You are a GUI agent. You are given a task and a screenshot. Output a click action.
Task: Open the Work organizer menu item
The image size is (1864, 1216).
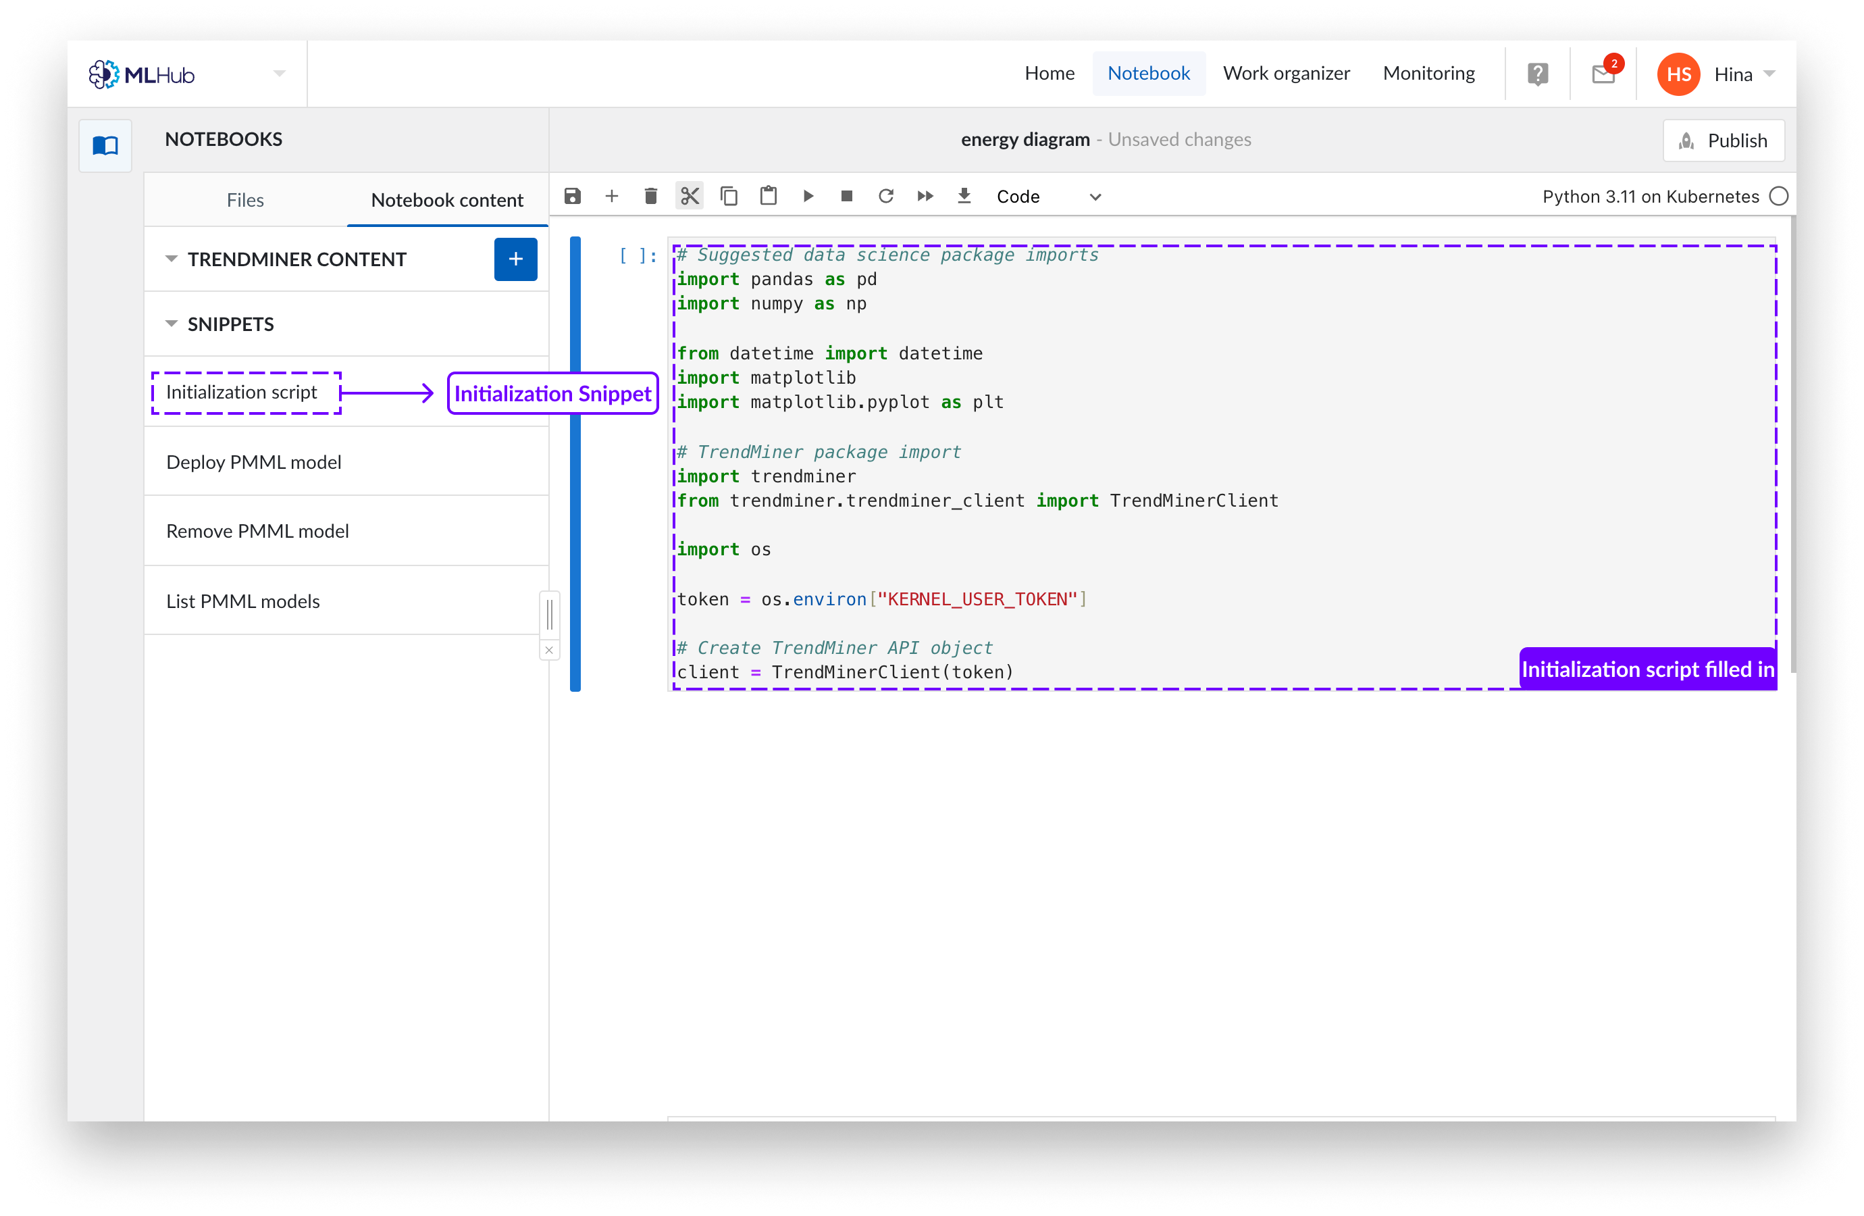click(1286, 74)
